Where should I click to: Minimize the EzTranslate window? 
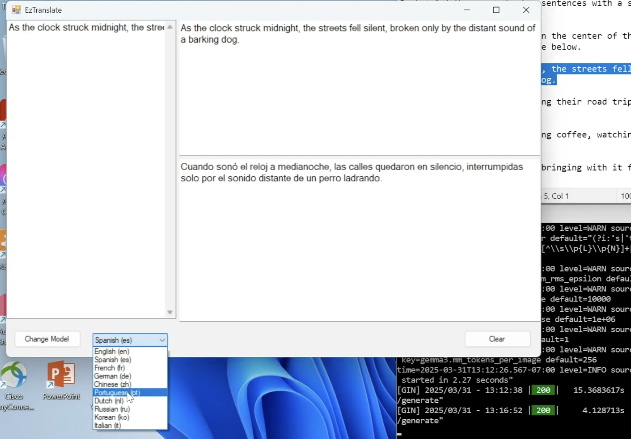467,10
